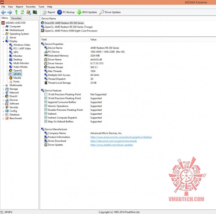Expand the Multimedia tree node
The image size is (216, 214).
(3, 86)
